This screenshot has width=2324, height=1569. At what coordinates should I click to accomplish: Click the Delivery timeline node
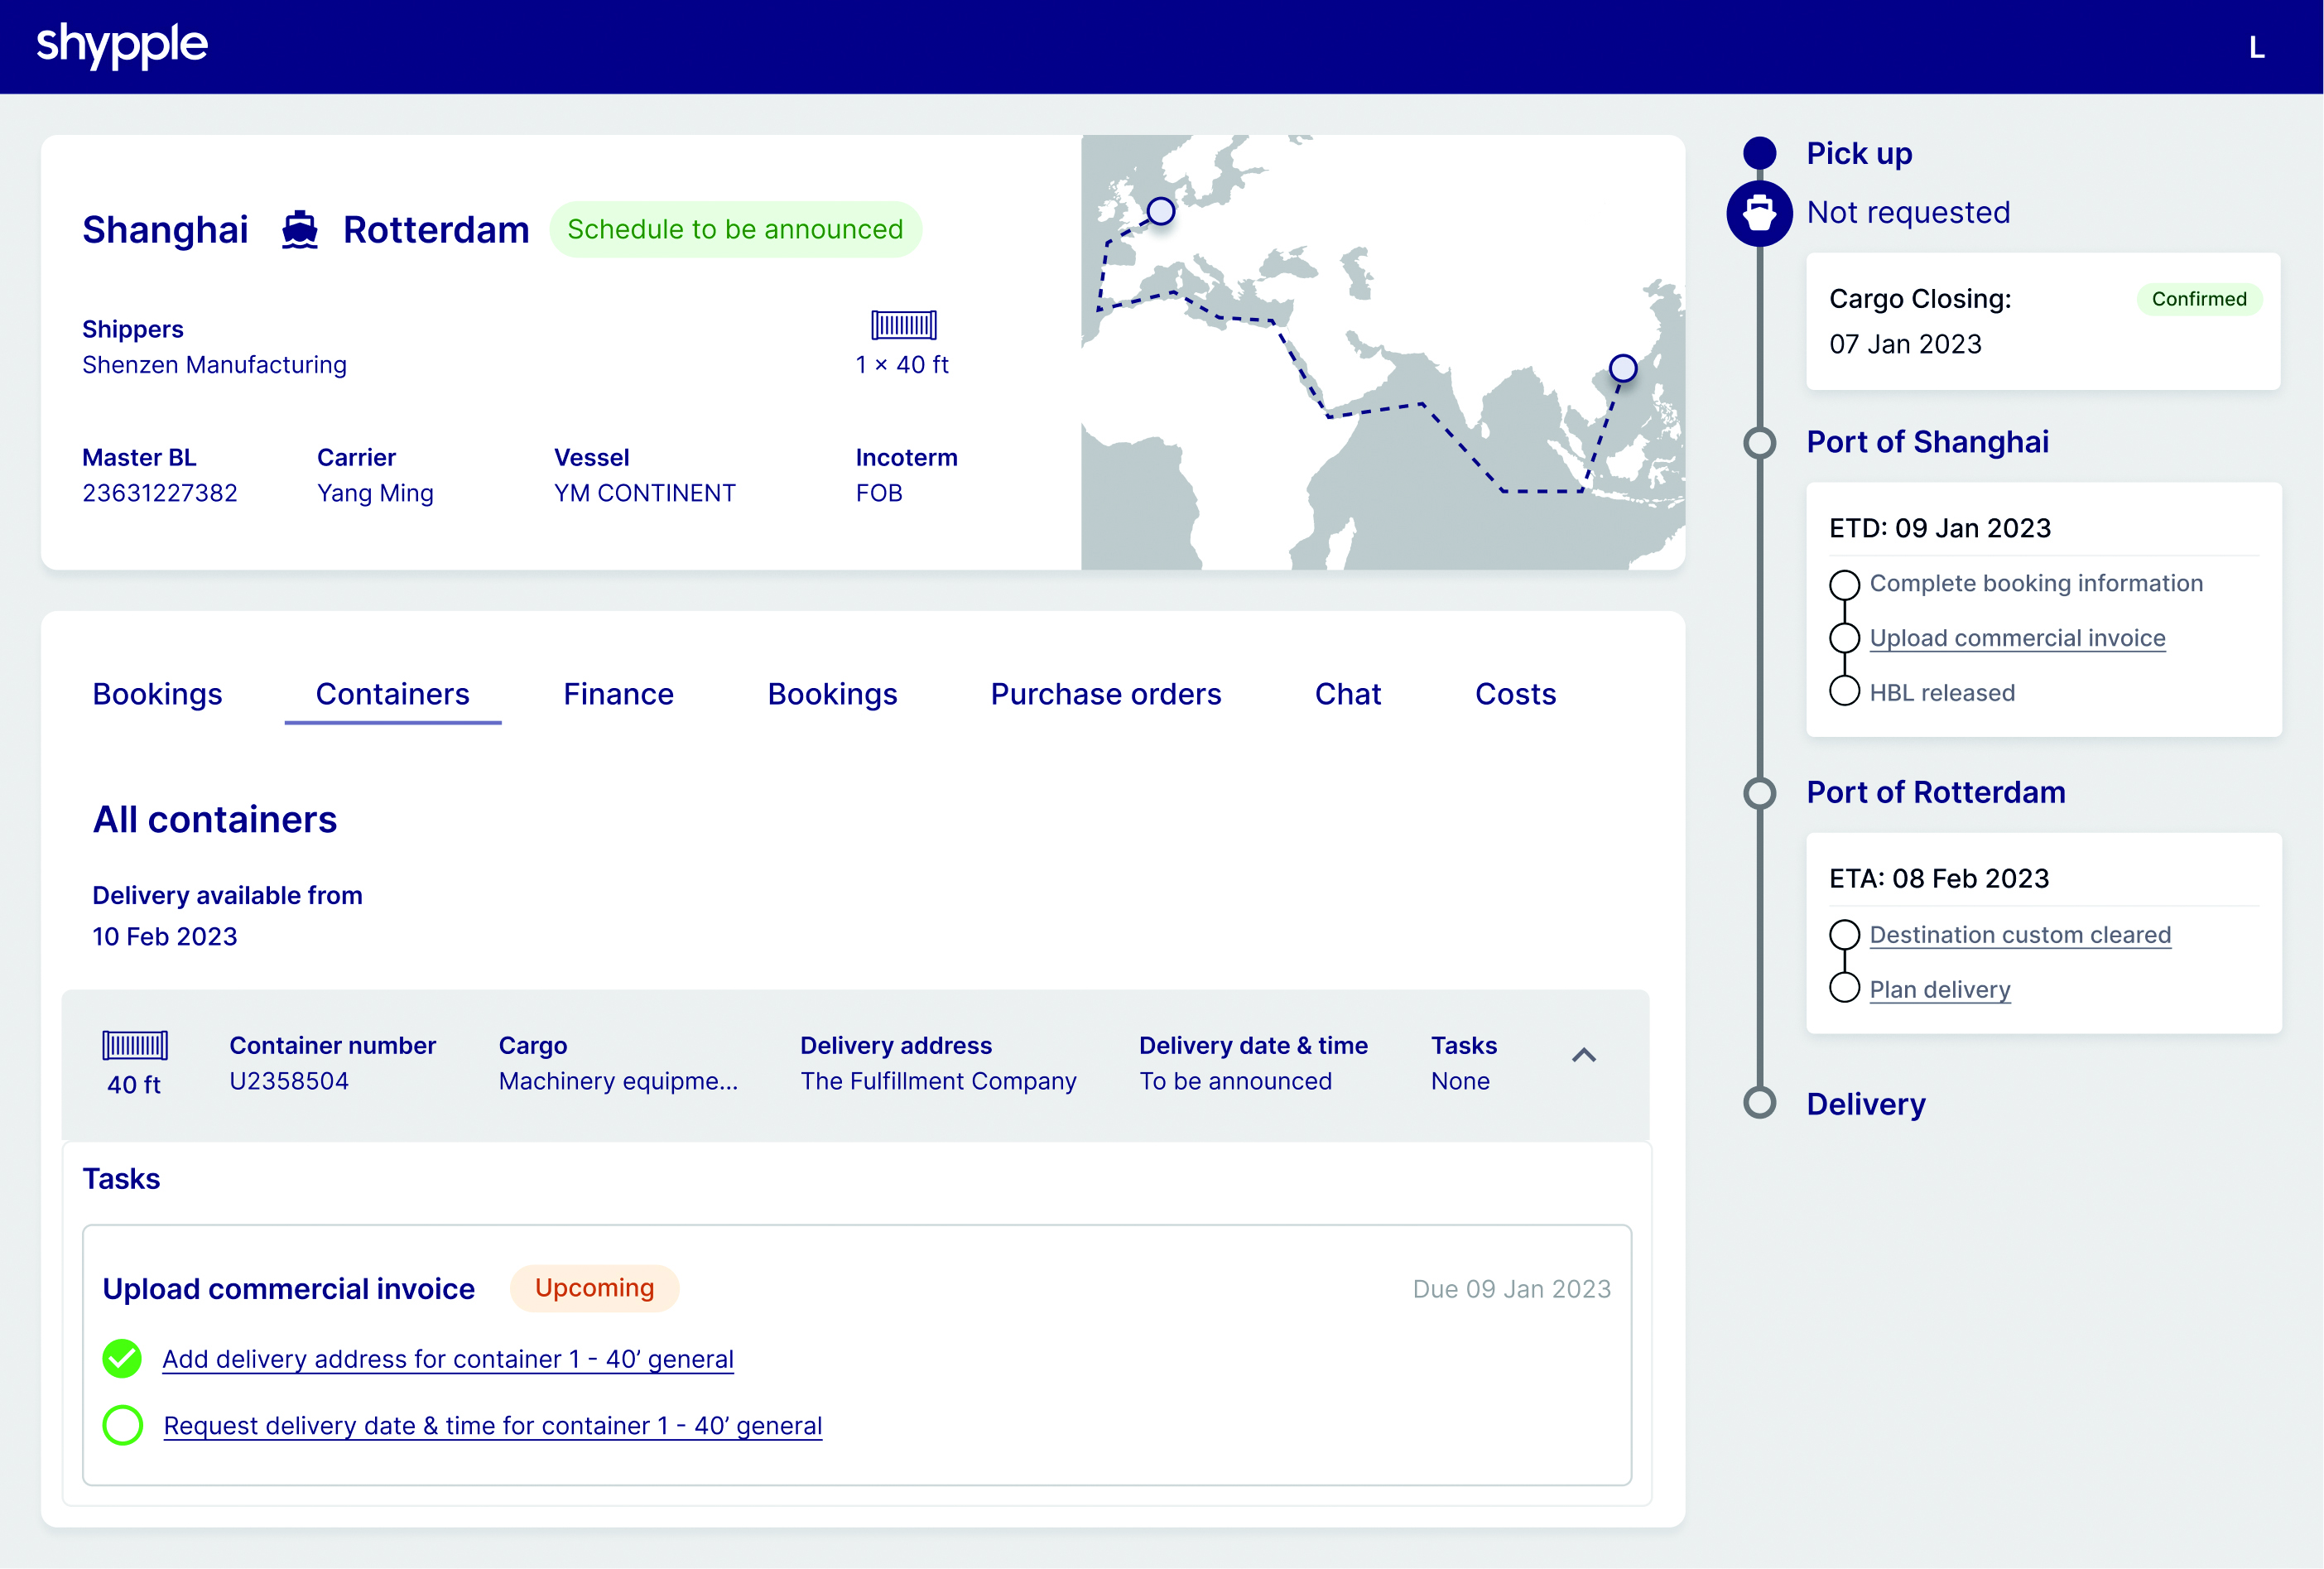[x=1759, y=1103]
